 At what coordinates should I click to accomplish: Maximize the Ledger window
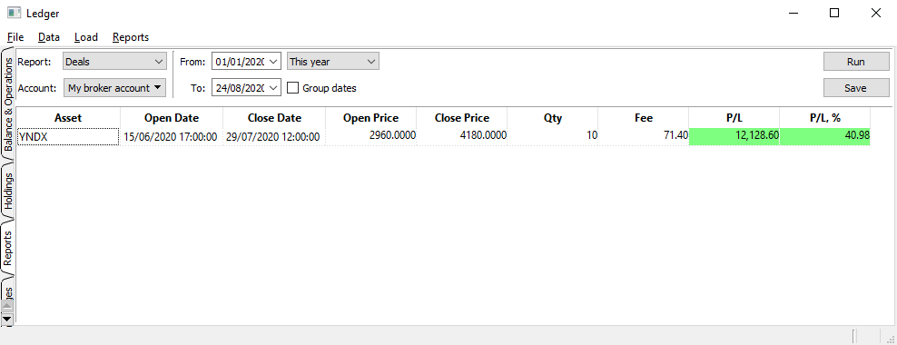(834, 13)
